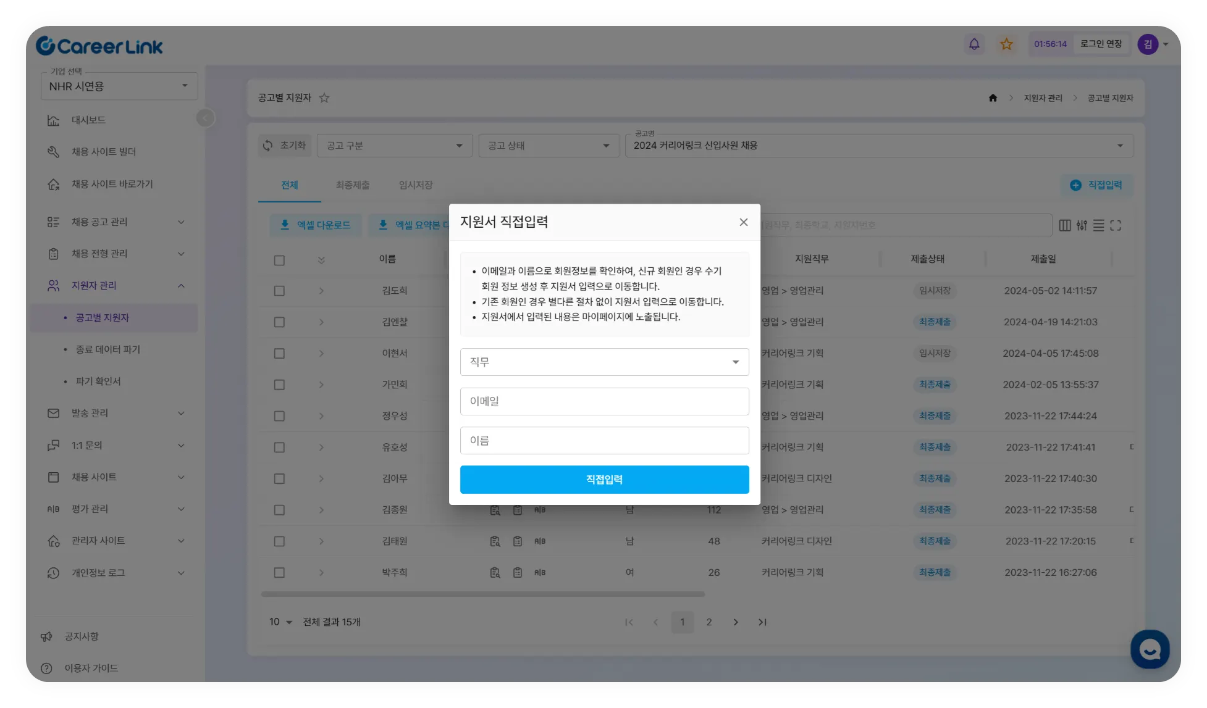Open the 직무 dropdown in dialog
1207x708 pixels.
click(604, 362)
